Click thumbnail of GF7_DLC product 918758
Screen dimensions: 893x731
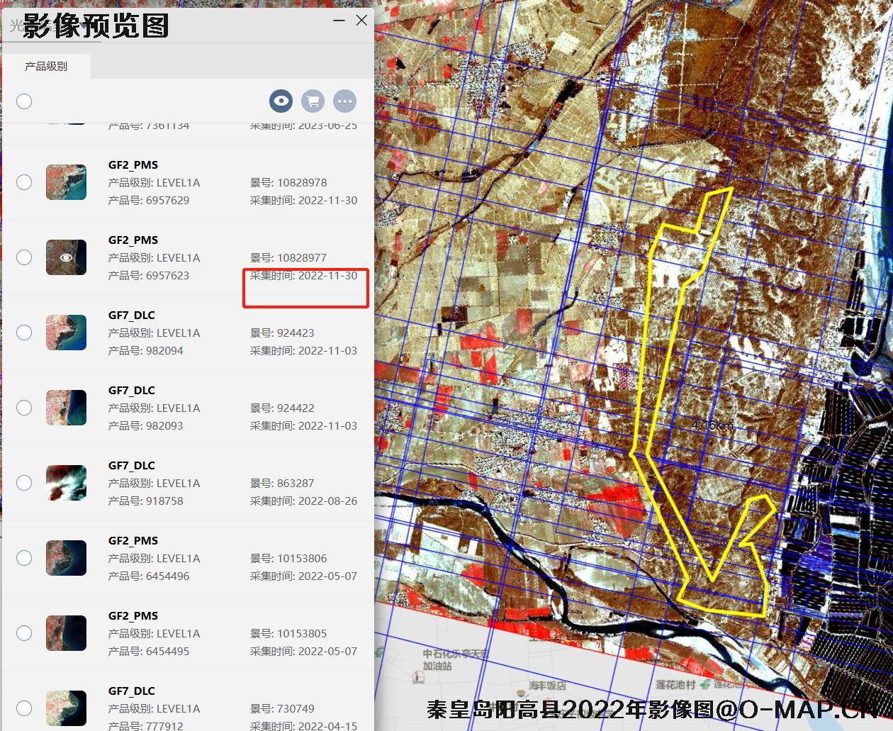[66, 483]
